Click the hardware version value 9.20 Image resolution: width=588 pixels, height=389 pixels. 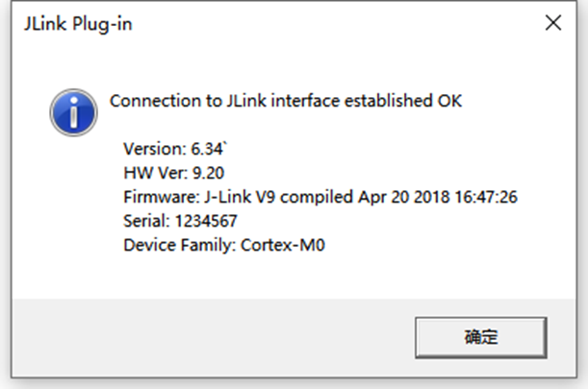pos(208,173)
